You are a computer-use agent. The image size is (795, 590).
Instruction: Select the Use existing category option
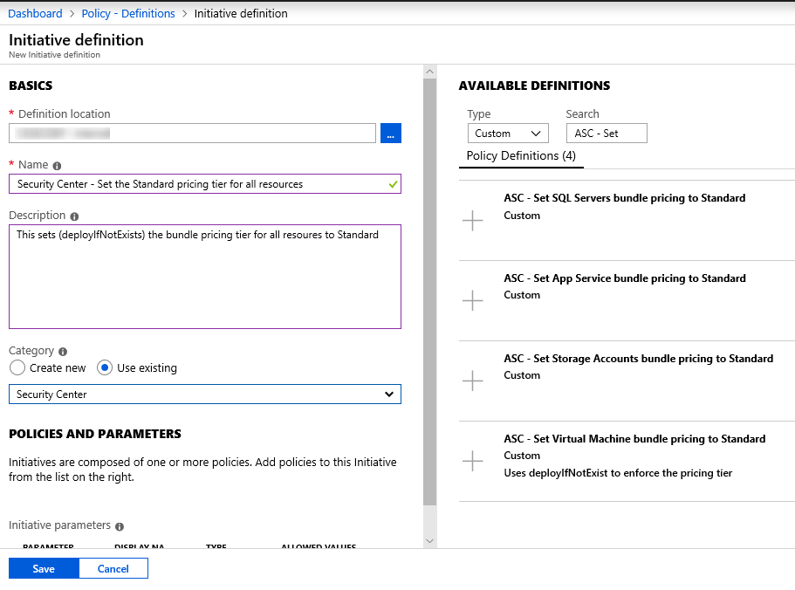105,367
